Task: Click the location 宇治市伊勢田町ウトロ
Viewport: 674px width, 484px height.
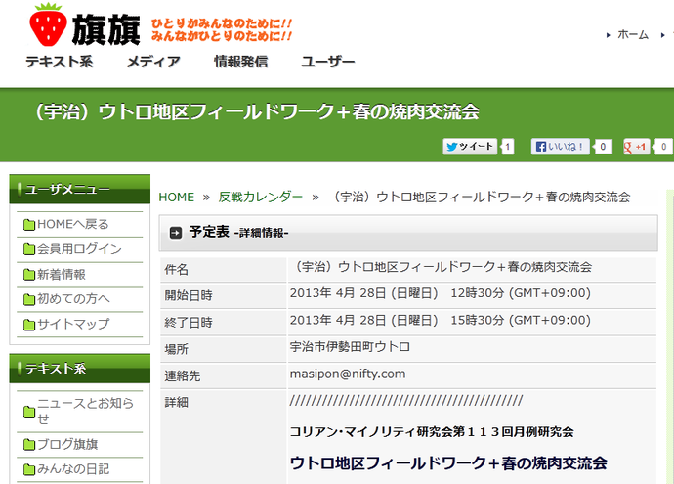Action: (x=350, y=347)
